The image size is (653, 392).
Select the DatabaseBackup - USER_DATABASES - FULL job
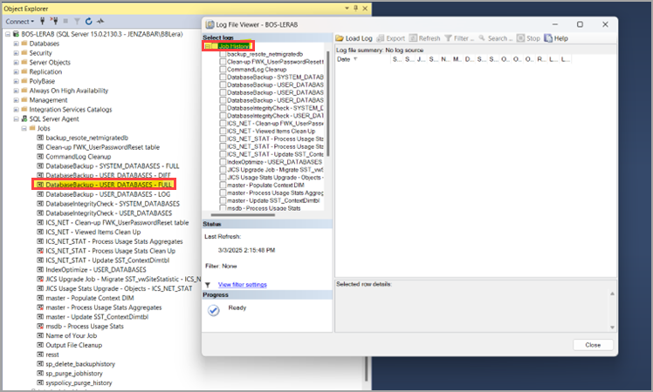(108, 185)
